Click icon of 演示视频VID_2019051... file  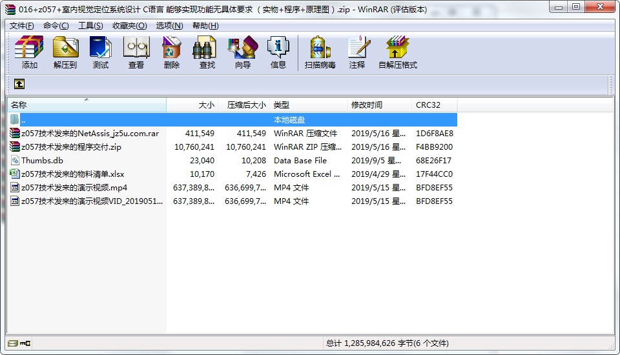15,201
